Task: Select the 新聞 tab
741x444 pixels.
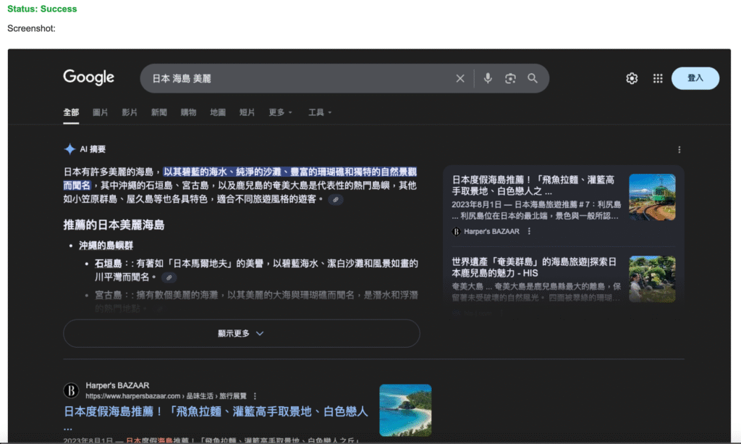Action: [x=159, y=112]
